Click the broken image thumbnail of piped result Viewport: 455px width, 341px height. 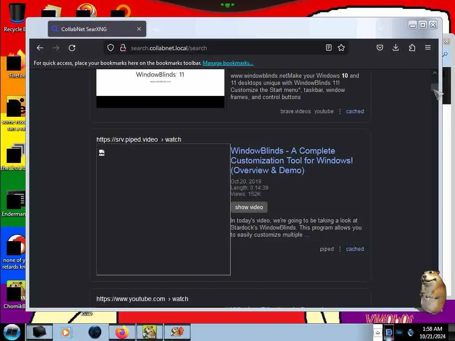click(x=164, y=210)
